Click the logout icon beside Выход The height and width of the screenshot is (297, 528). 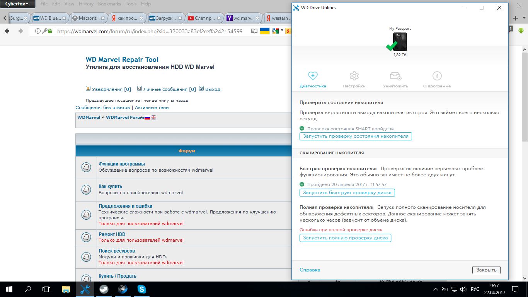(x=201, y=89)
